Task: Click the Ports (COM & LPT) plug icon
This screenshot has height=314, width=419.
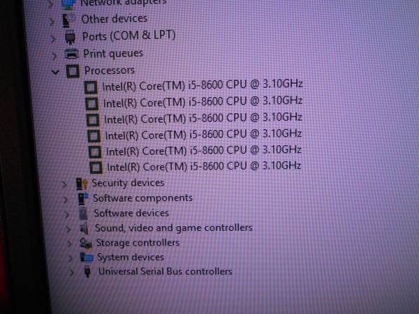Action: [71, 37]
